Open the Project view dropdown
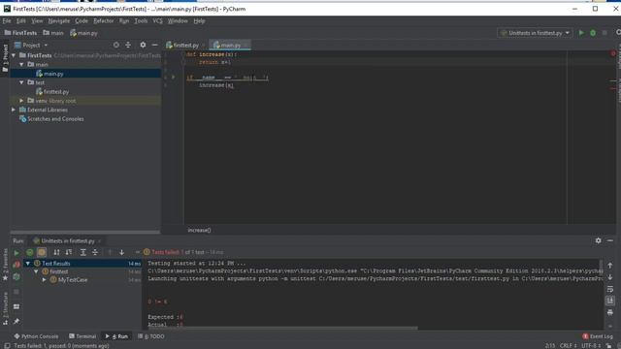Viewport: 621px width, 349px height. 31,46
